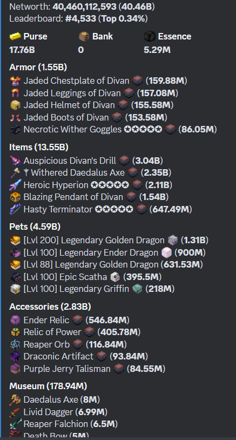Click the gold Purse icon
Image resolution: width=236 pixels, height=440 pixels.
(15, 36)
